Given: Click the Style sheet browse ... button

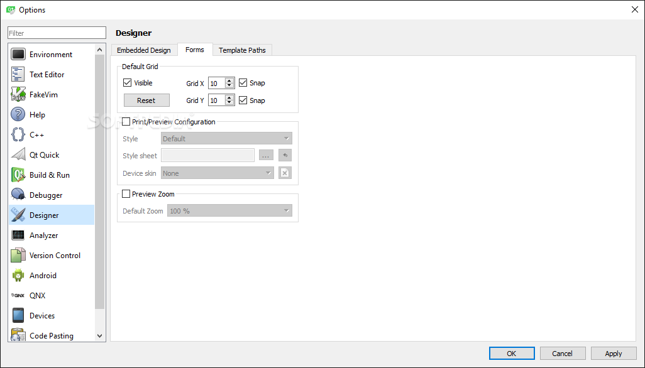Looking at the screenshot, I should (266, 155).
